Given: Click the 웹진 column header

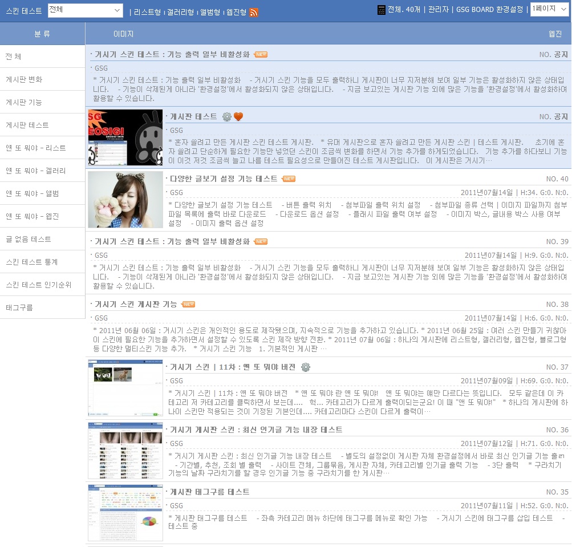Looking at the screenshot, I should pos(555,34).
